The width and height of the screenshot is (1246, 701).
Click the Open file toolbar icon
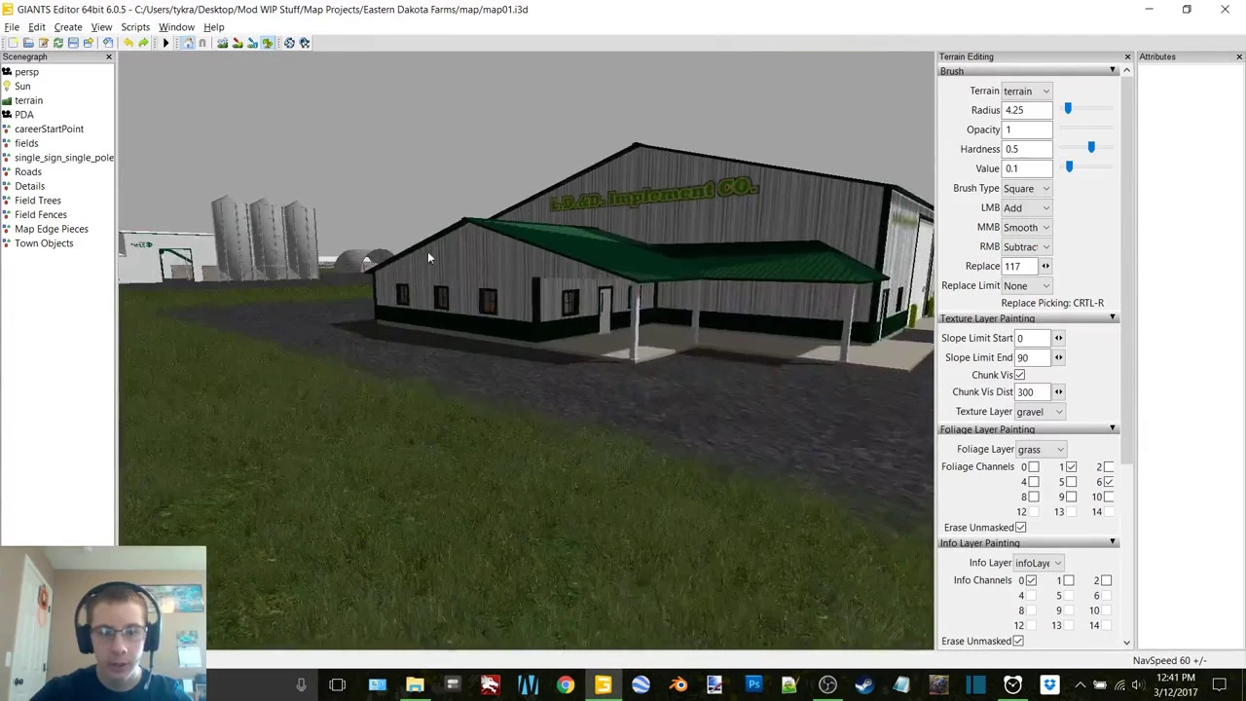pos(28,43)
